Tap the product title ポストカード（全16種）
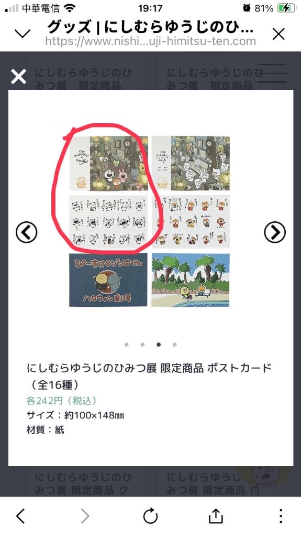Screen dimensions: 301x537 (149, 377)
